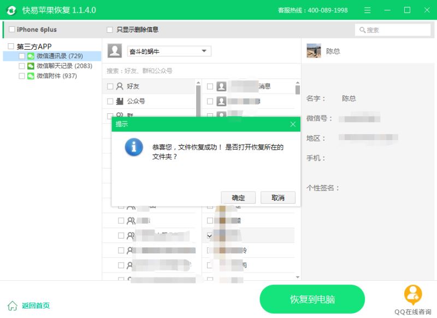Click 陈总 contact header entry
Viewport: 437px width, 318px height.
[333, 51]
